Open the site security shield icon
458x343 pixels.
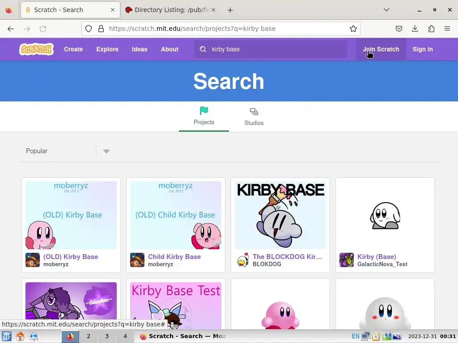tap(89, 29)
